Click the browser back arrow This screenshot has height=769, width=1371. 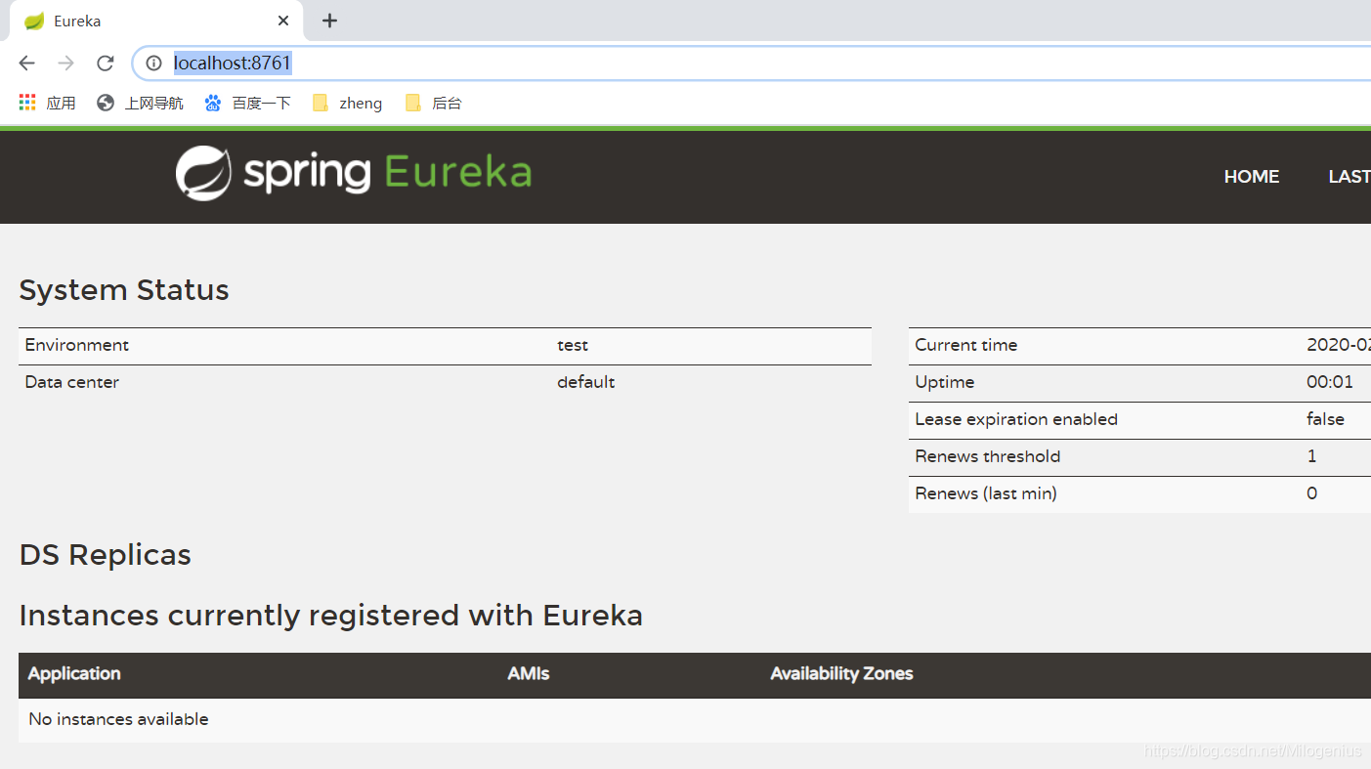pos(26,64)
